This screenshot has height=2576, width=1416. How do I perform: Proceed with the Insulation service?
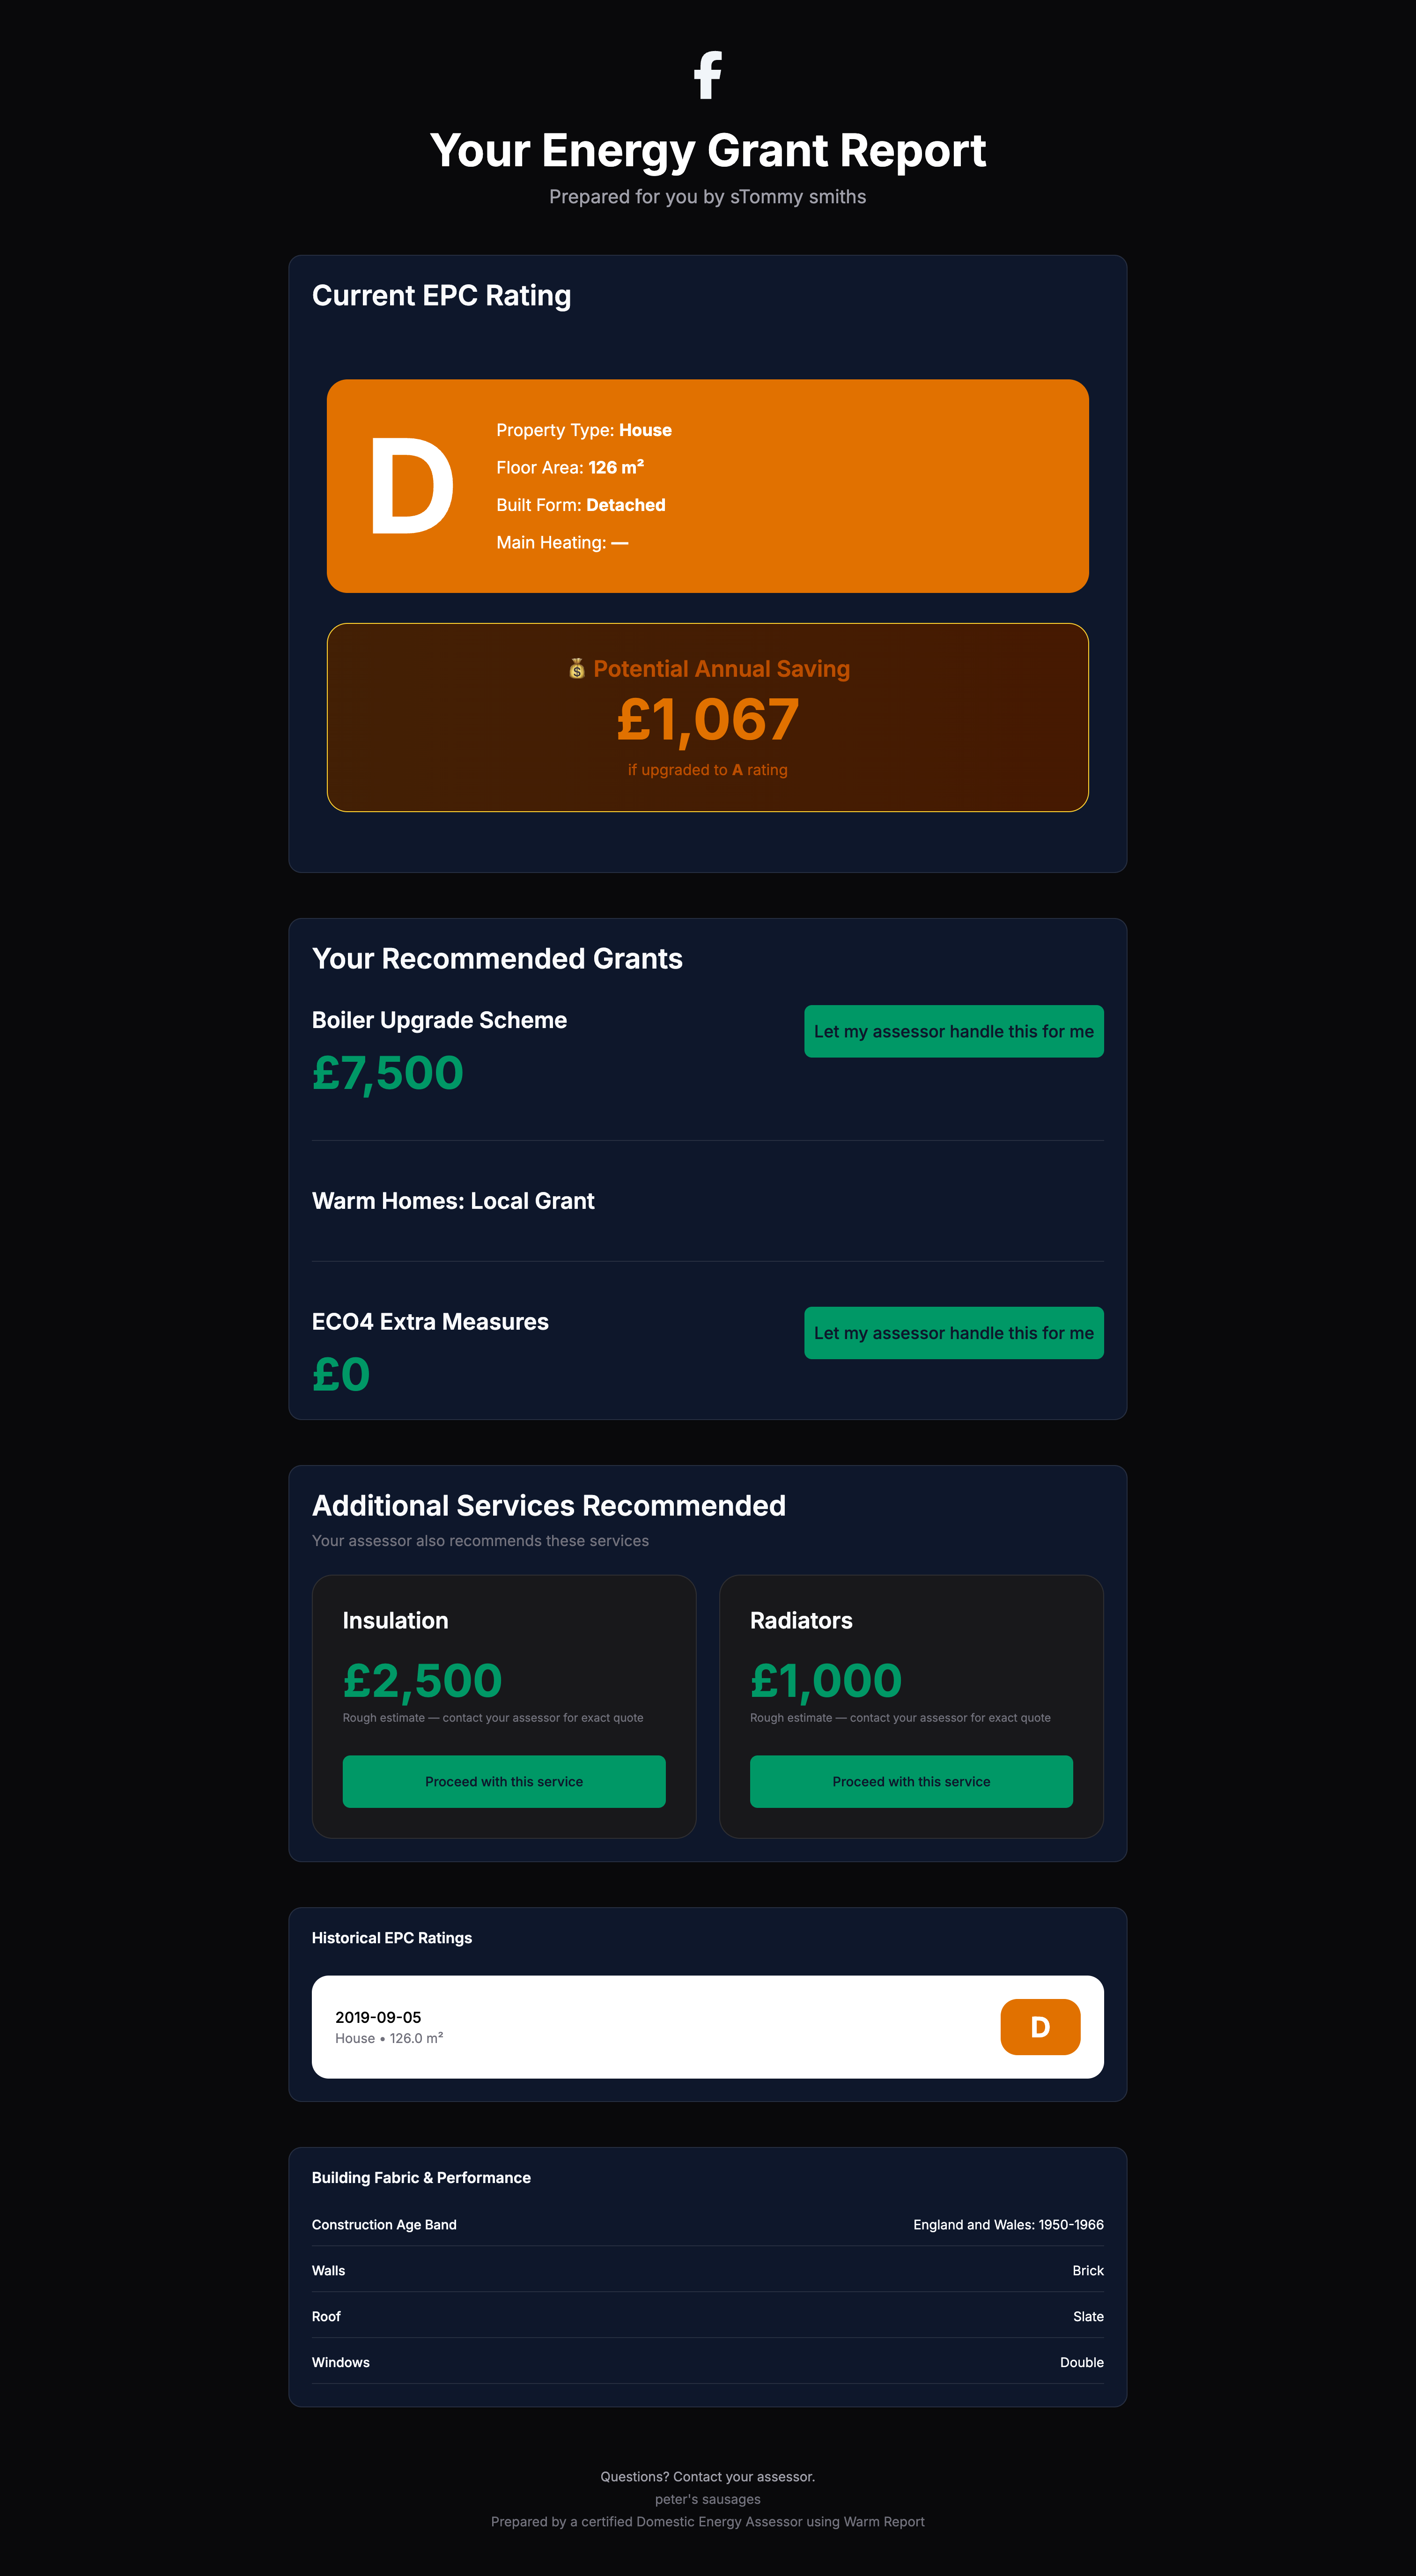point(503,1781)
